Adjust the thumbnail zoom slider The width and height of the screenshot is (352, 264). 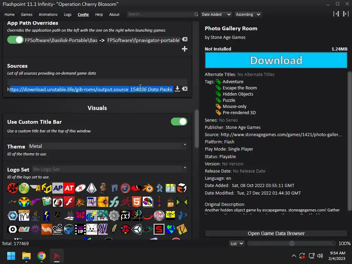click(291, 243)
